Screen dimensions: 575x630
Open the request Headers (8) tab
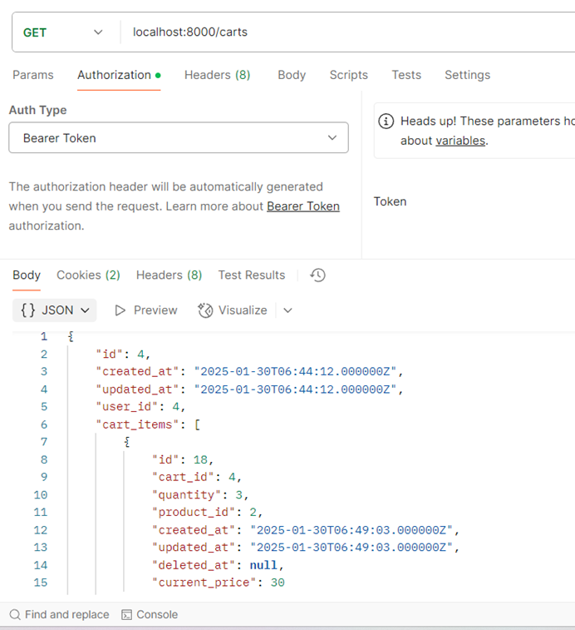click(217, 75)
